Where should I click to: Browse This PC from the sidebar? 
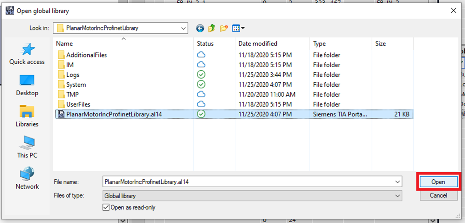pos(27,146)
